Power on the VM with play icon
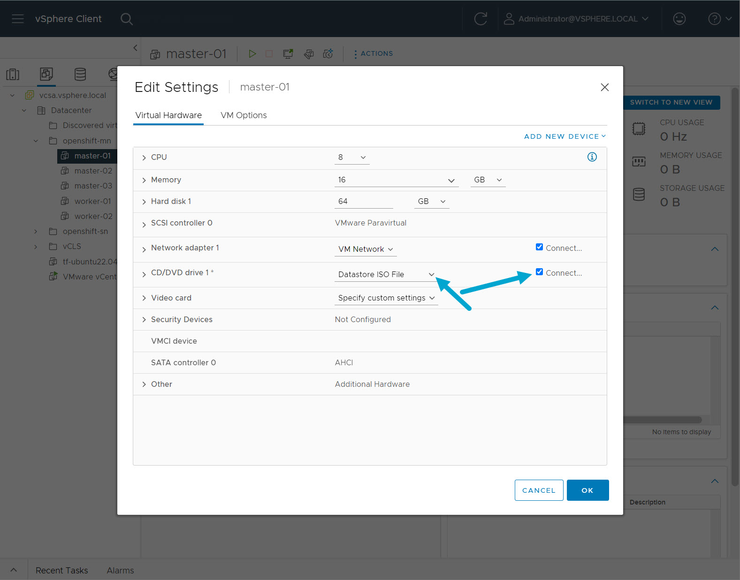This screenshot has width=740, height=580. coord(252,54)
